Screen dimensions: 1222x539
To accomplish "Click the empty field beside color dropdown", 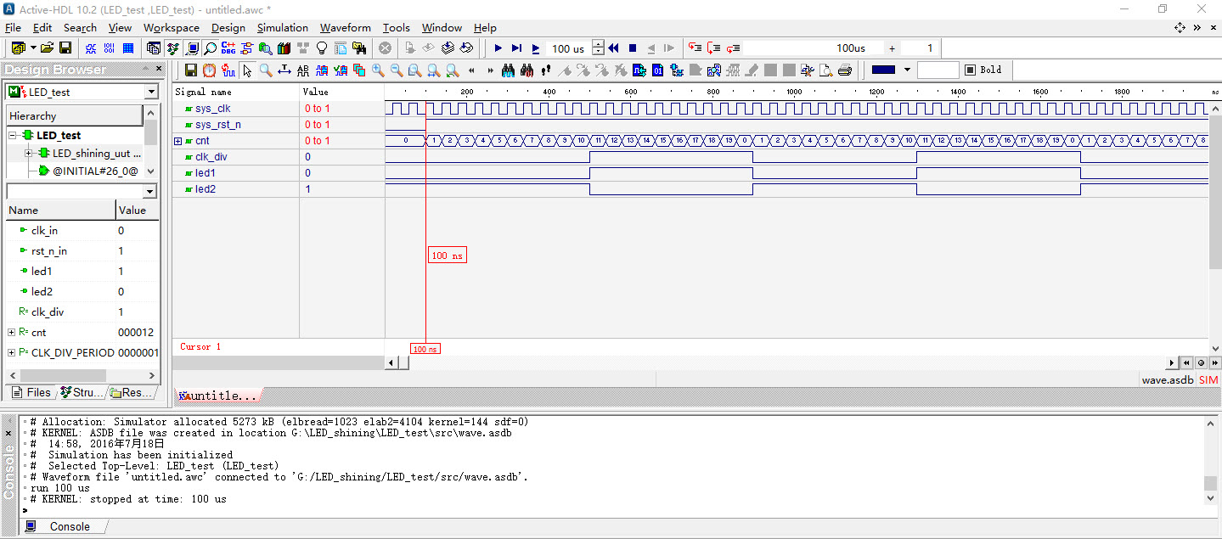I will [938, 70].
